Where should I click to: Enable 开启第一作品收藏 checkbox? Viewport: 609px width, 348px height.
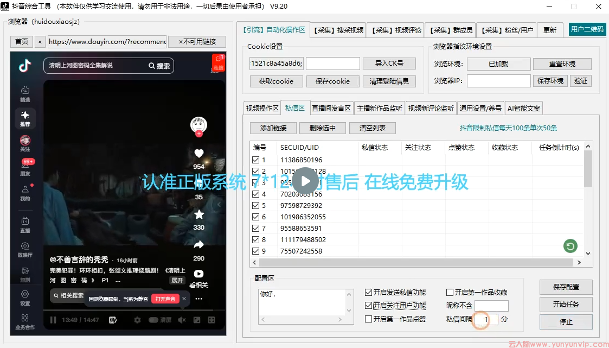pyautogui.click(x=450, y=293)
